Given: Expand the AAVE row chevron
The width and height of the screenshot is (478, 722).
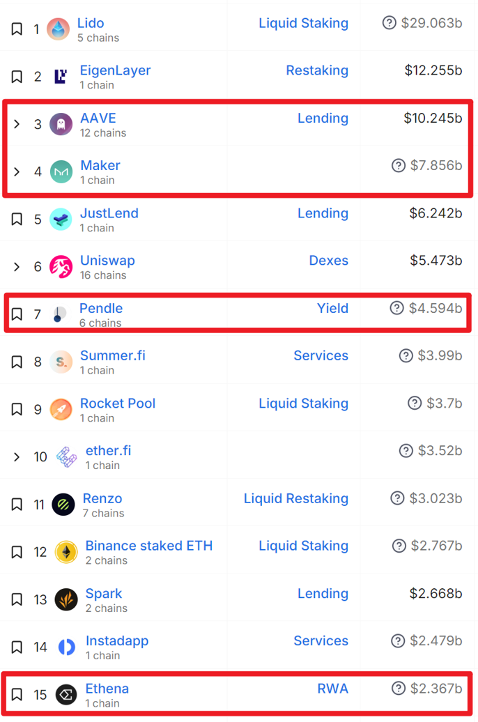Looking at the screenshot, I should [x=17, y=124].
